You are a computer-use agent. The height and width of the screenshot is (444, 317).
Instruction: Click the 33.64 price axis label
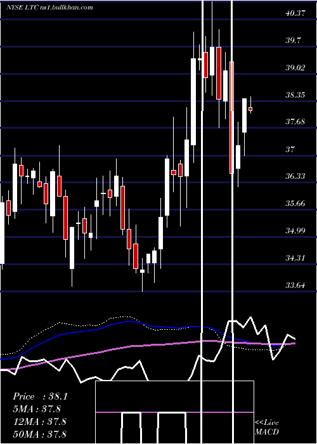coord(295,285)
